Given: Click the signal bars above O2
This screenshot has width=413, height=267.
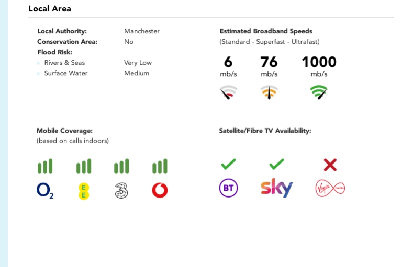Looking at the screenshot, I should (45, 167).
